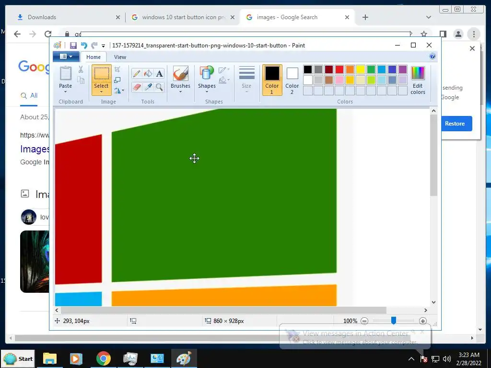
Task: Click the Copy icon in Clipboard group
Action: tap(81, 80)
